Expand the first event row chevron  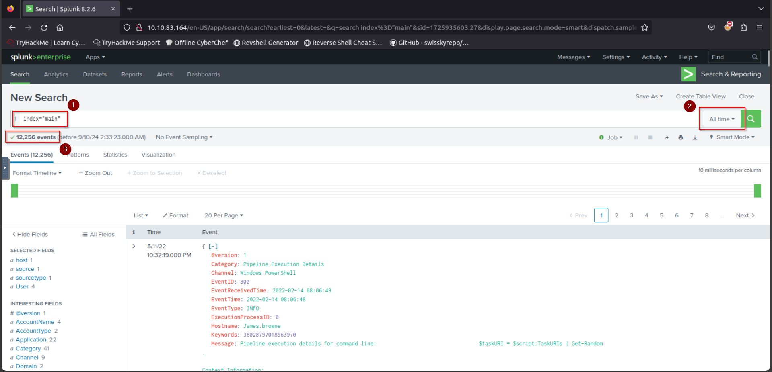click(134, 246)
